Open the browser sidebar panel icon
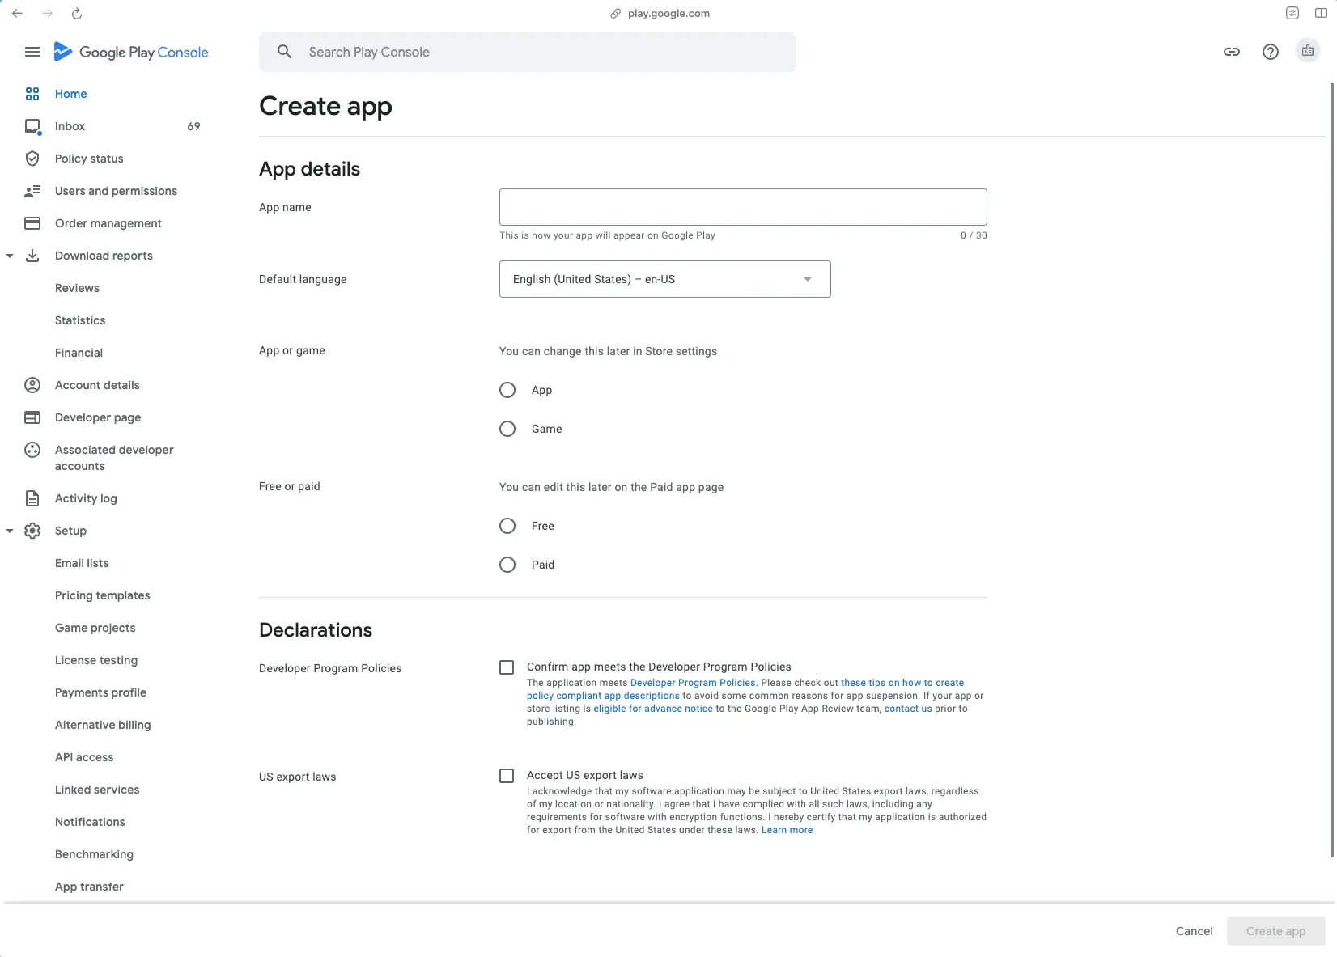The width and height of the screenshot is (1337, 957). (x=1321, y=13)
